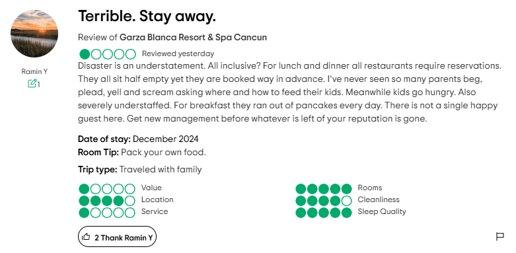Open Ramin Y's sunset profile picture

click(34, 34)
